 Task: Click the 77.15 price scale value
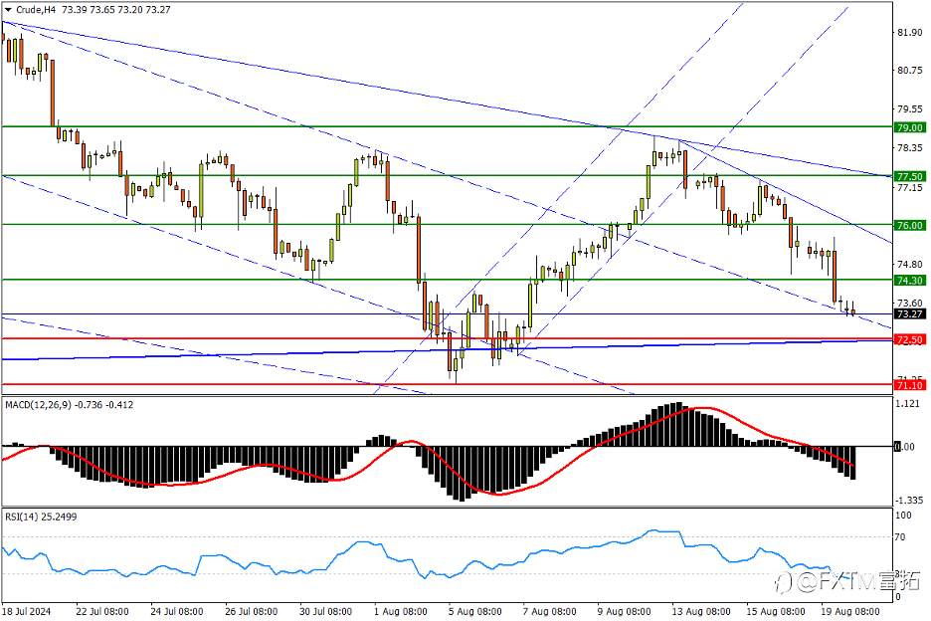[910, 187]
